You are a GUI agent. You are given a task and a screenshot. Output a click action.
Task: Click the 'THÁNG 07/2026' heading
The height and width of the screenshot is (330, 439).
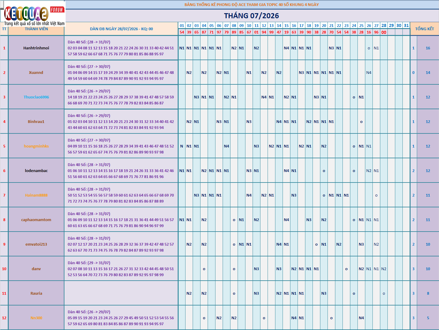(x=251, y=16)
